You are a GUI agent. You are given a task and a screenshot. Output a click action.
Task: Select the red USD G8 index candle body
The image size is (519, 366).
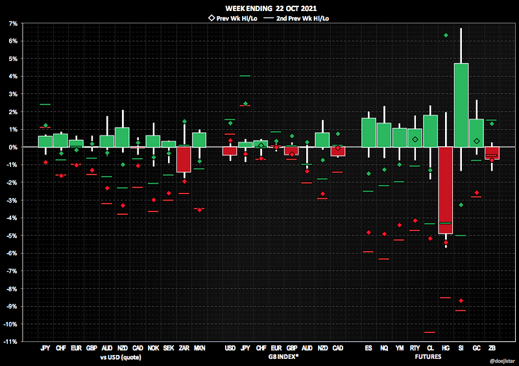(x=230, y=151)
